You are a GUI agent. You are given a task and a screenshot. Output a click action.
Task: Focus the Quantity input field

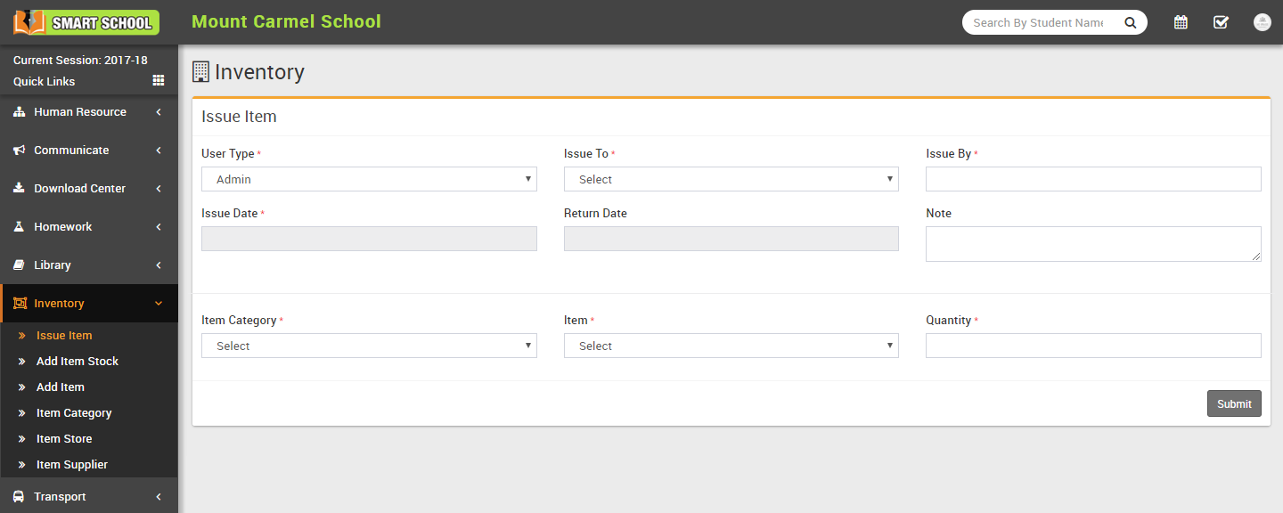(x=1093, y=346)
